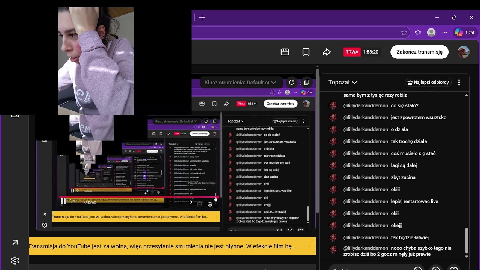Mute the preview player speaker icon
This screenshot has width=480, height=270.
tap(72, 202)
